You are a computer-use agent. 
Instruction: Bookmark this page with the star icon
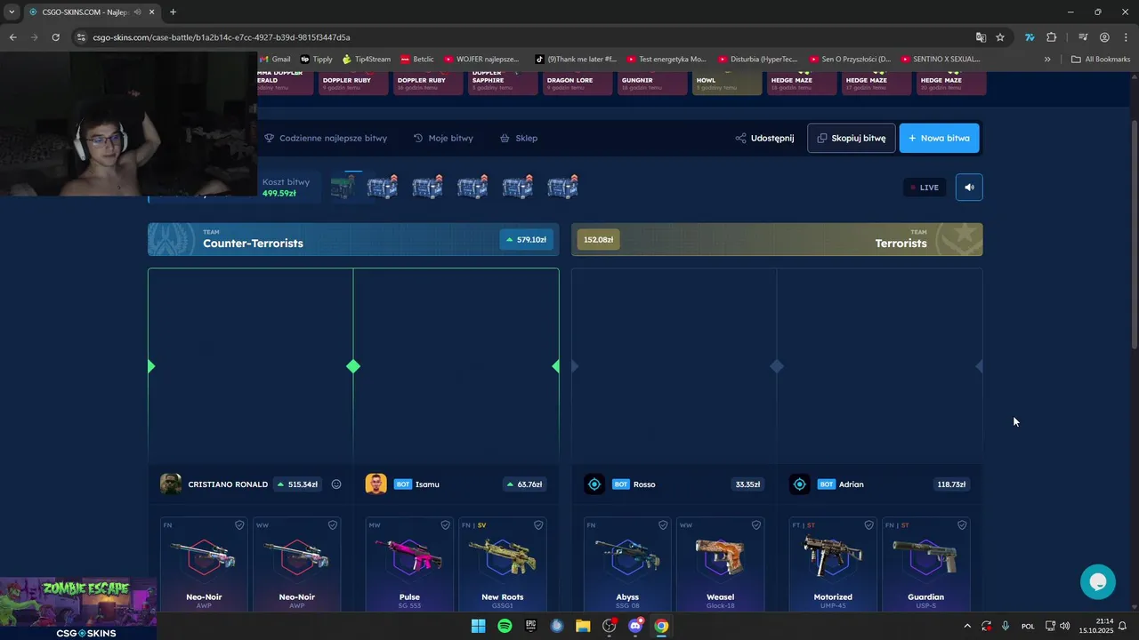click(1000, 37)
